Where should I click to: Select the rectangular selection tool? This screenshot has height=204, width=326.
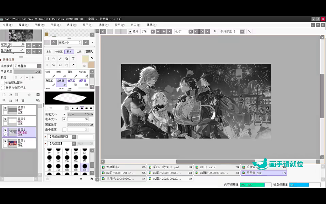[47, 59]
